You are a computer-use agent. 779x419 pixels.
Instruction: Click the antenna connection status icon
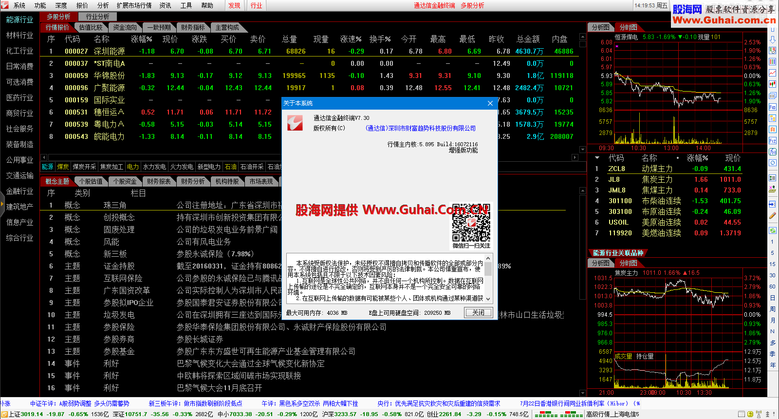(759, 414)
